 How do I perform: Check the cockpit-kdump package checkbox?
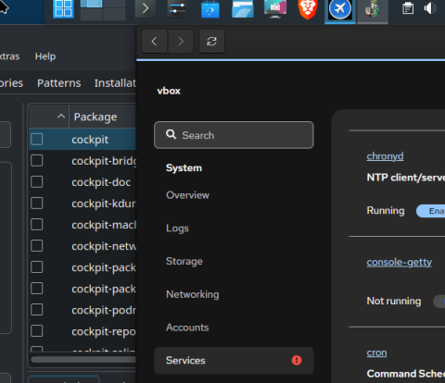pyautogui.click(x=37, y=204)
